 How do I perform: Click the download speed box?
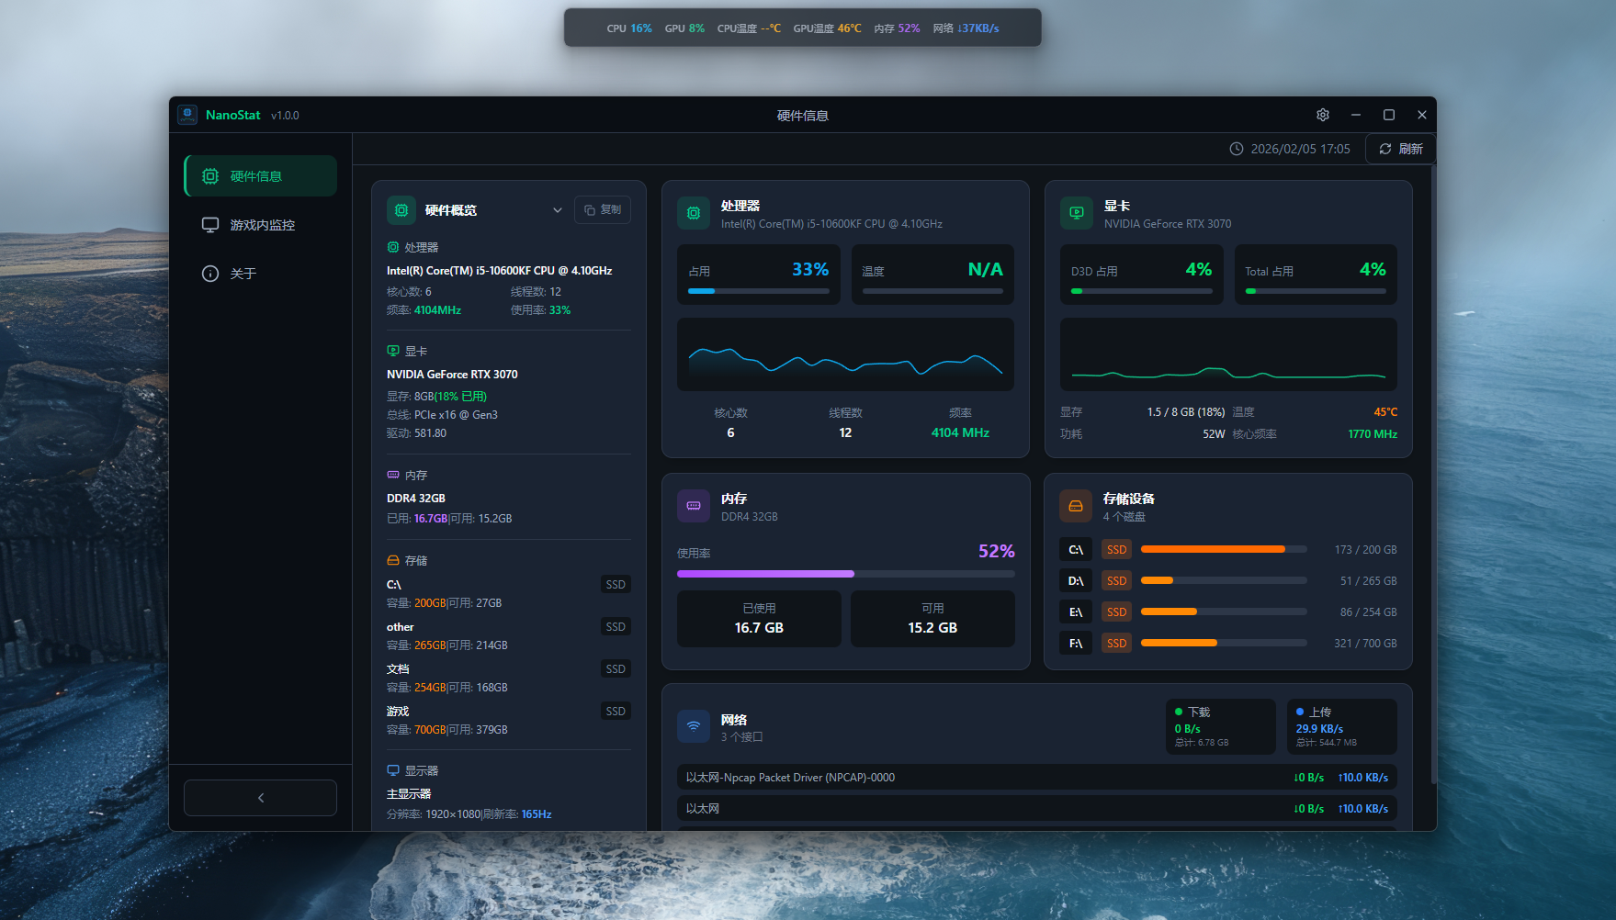pos(1221,726)
